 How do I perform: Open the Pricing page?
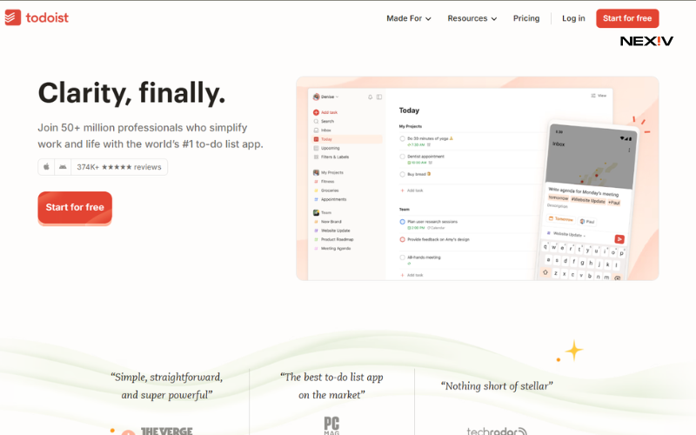[x=526, y=18]
